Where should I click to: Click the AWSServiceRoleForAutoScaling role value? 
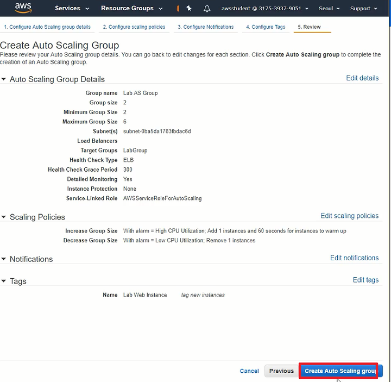click(x=162, y=198)
